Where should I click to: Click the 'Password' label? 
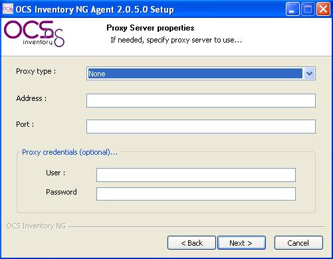coord(61,192)
